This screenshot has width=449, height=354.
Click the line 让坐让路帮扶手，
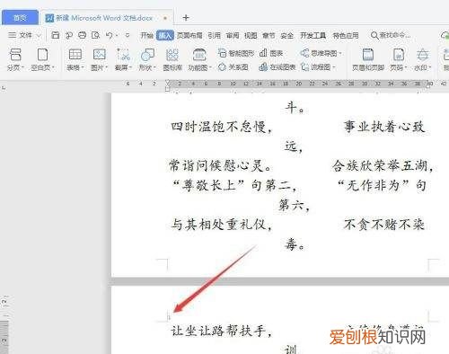click(222, 331)
